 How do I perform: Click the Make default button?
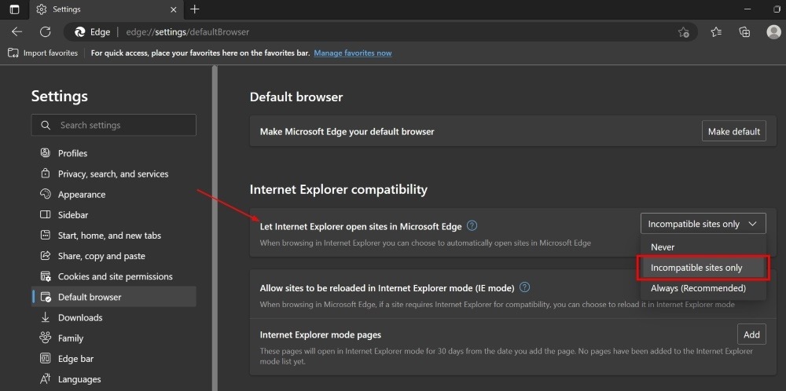(734, 131)
